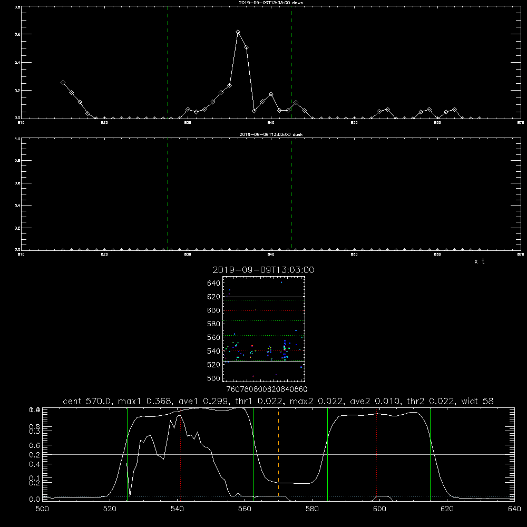The image size is (527, 527).
Task: Click the 'x t' axis label
Action: tap(479, 261)
